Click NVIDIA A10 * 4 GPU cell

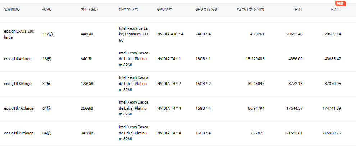tap(170, 34)
